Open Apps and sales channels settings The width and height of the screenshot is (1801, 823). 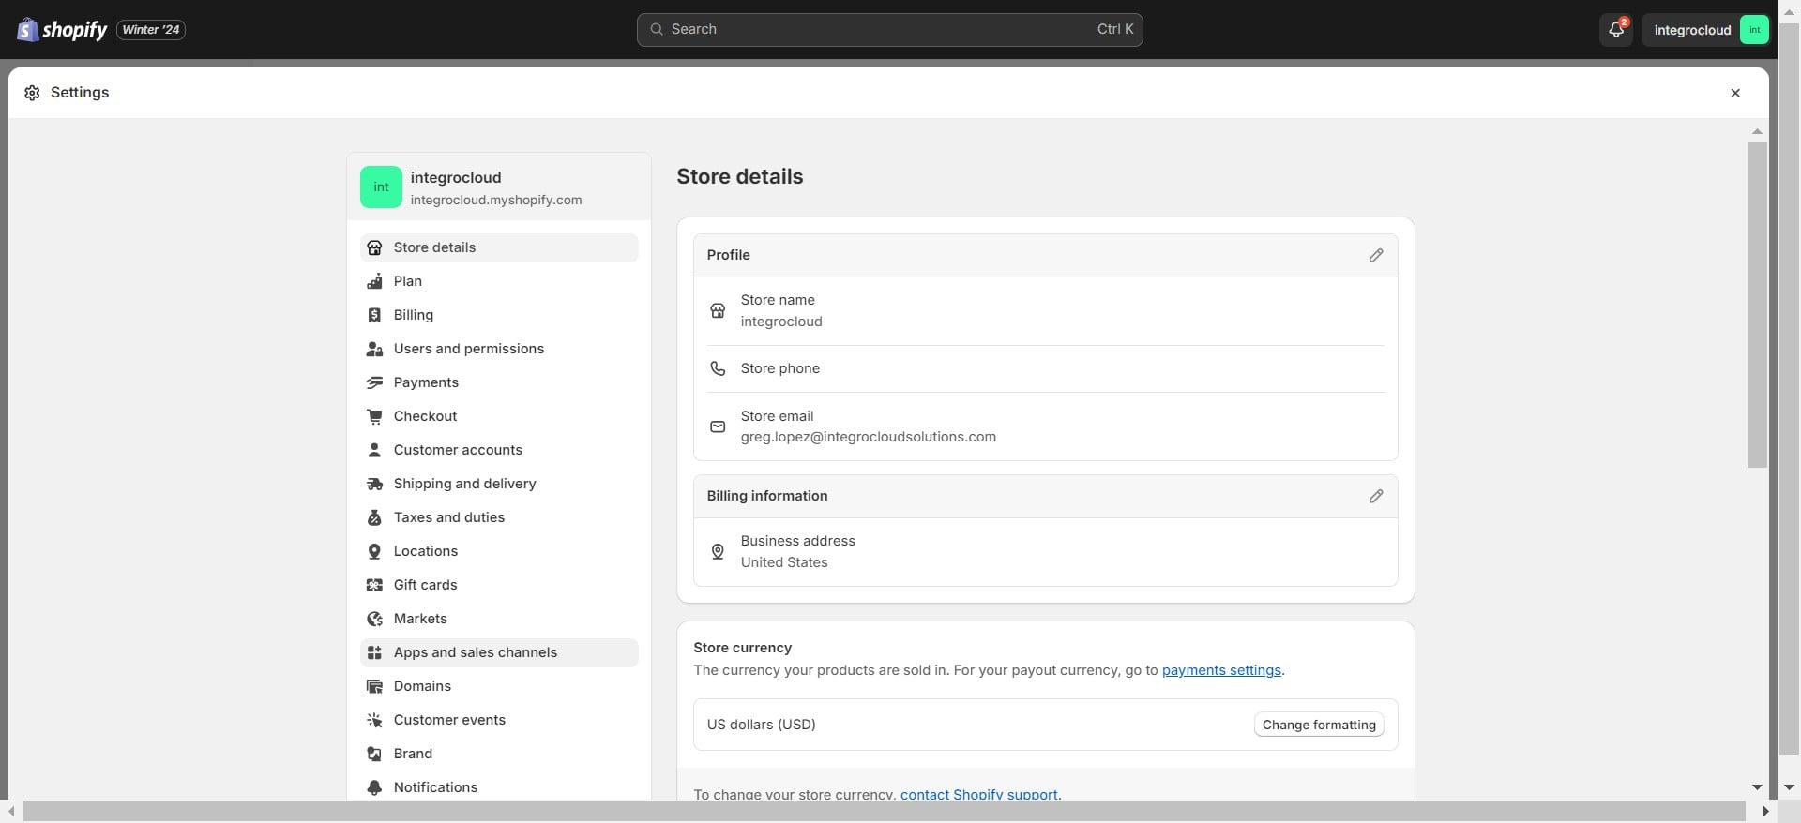click(x=475, y=652)
